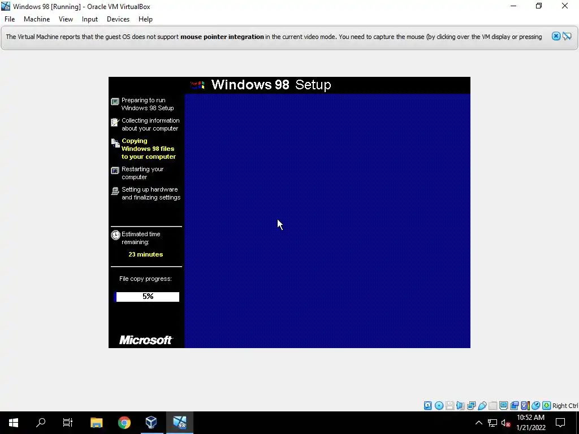Click the '23 minutes' remaining text
The width and height of the screenshot is (579, 434).
145,254
